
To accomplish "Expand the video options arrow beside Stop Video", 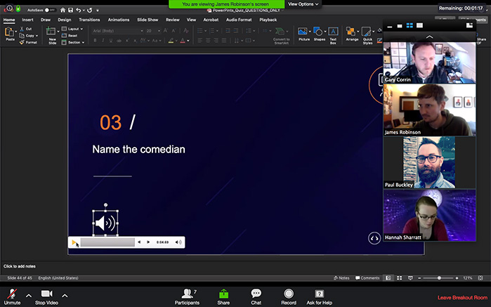I will pyautogui.click(x=65, y=296).
